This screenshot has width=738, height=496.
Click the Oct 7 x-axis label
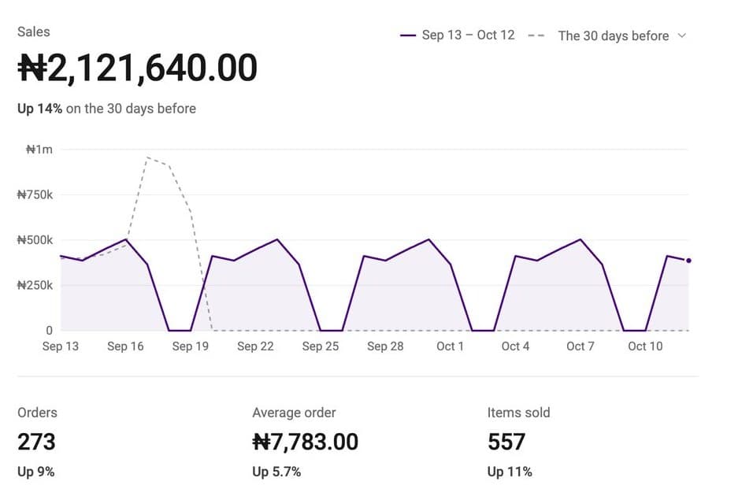coord(580,346)
